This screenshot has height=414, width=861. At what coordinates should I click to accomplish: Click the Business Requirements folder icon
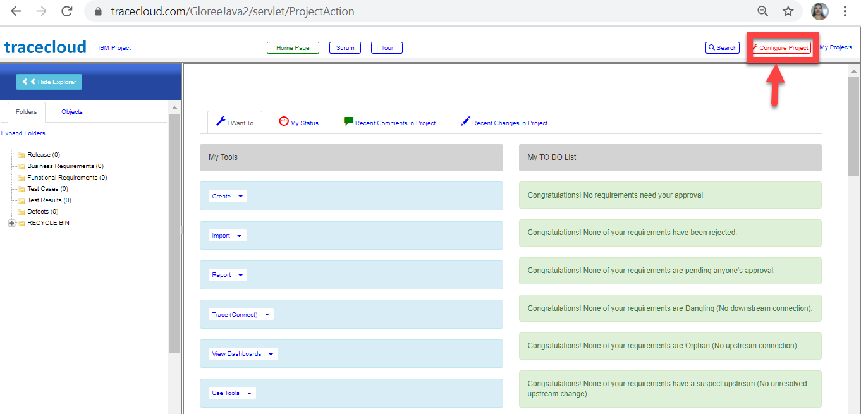21,166
